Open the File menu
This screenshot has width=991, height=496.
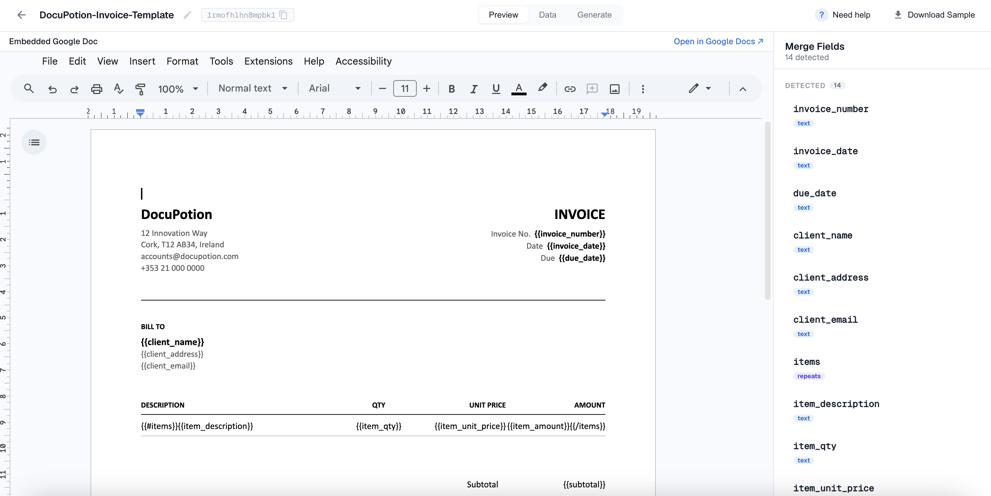pos(50,61)
